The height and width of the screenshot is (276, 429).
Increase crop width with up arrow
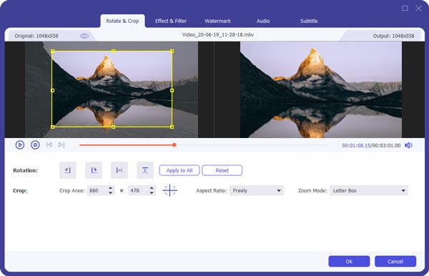[x=110, y=188]
